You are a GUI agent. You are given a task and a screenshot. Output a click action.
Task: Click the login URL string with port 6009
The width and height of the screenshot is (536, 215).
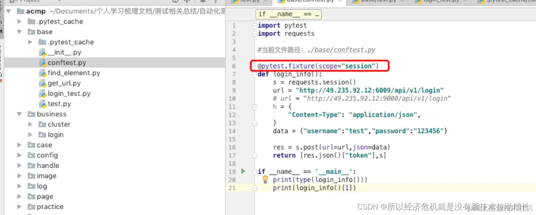[370, 90]
